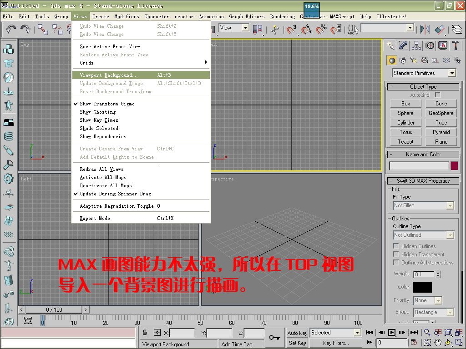The width and height of the screenshot is (466, 349).
Task: Open the Standard Primitives dropdown
Action: 424,73
